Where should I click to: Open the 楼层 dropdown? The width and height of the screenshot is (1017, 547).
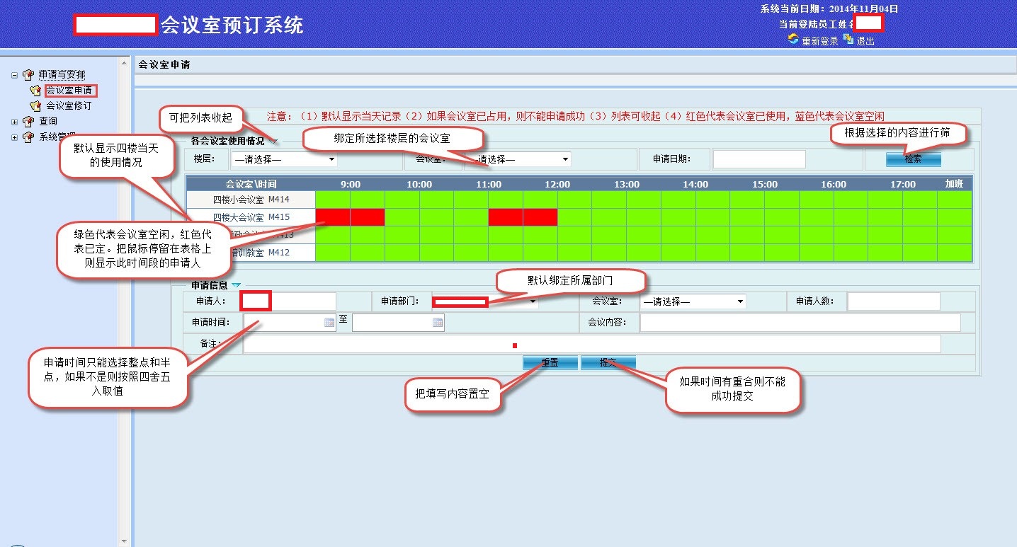[285, 159]
